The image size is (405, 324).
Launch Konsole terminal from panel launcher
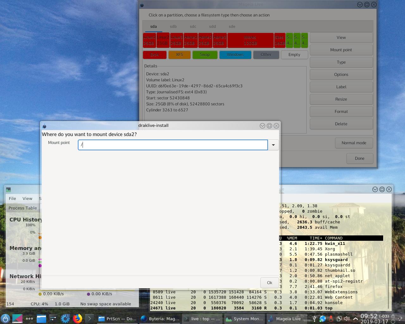pos(89,319)
